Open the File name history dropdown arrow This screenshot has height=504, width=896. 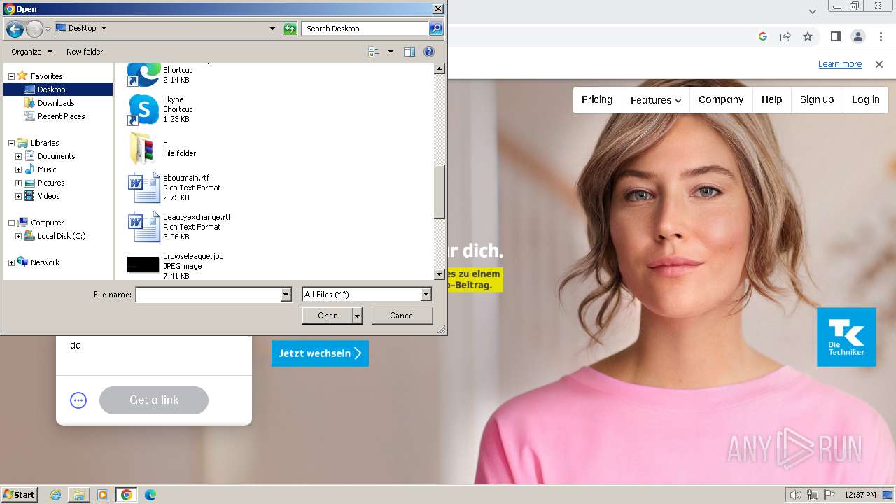[286, 295]
